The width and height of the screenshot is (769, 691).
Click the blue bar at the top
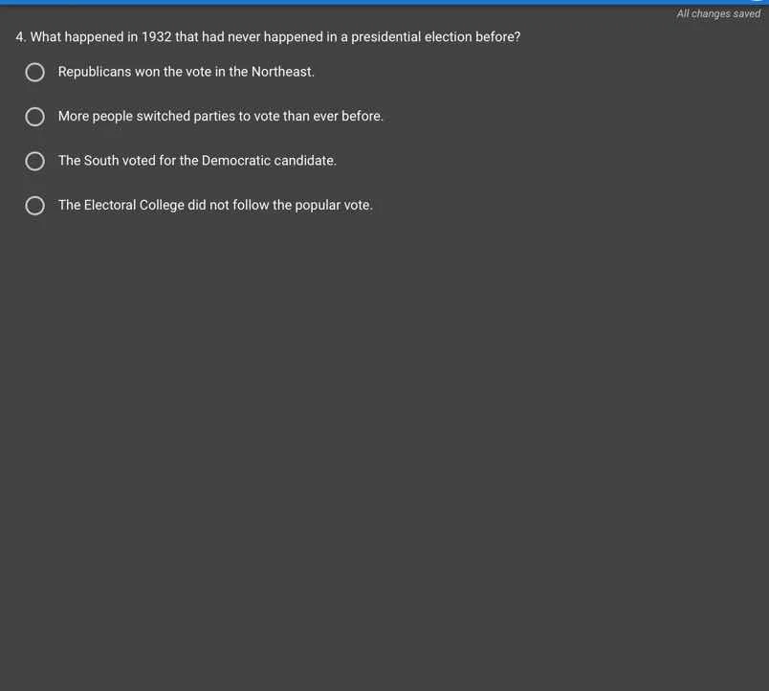tap(383, 2)
